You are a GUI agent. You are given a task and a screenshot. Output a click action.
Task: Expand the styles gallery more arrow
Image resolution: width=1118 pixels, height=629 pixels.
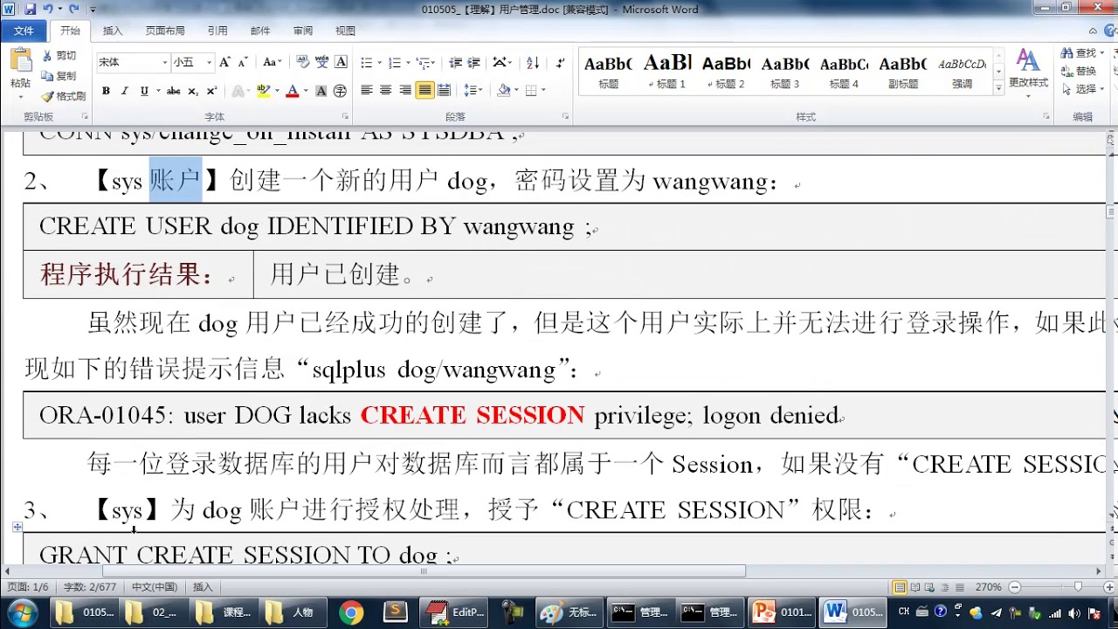[998, 88]
